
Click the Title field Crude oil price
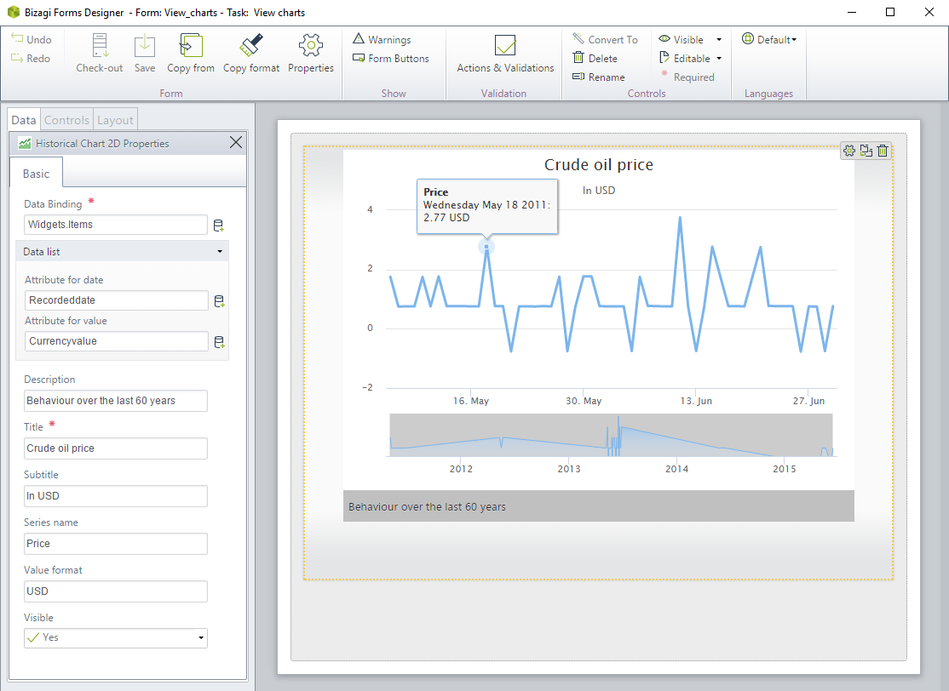click(x=116, y=448)
